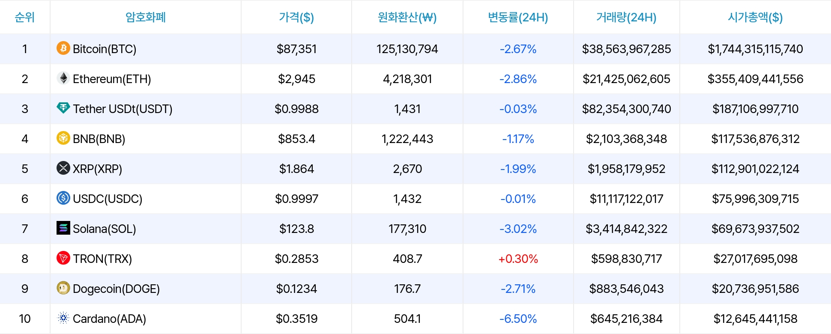This screenshot has height=334, width=831.
Task: Sort by 변동률(24H) column header
Action: point(518,17)
